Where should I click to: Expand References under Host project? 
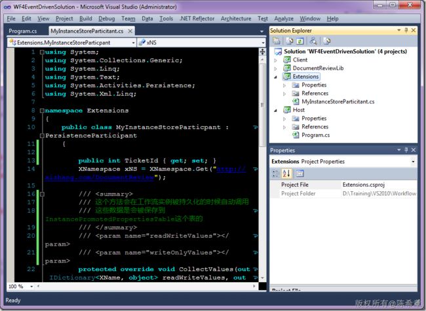(x=284, y=127)
